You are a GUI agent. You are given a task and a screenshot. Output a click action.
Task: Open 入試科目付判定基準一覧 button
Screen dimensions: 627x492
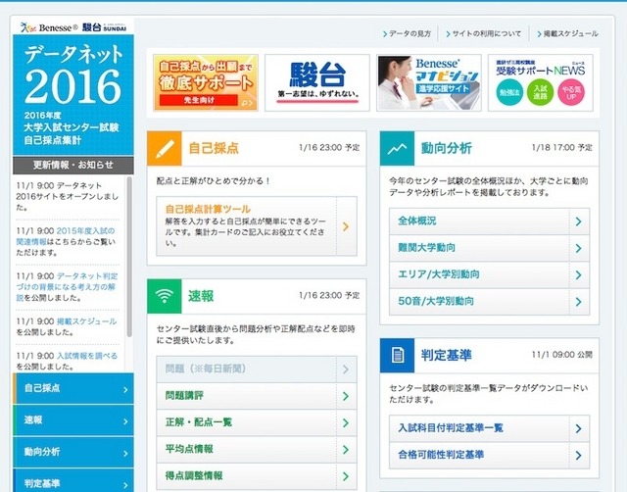[x=485, y=428]
